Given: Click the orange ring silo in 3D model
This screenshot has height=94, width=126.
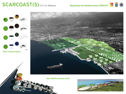Looking at the screenshot, I should click(x=19, y=78).
